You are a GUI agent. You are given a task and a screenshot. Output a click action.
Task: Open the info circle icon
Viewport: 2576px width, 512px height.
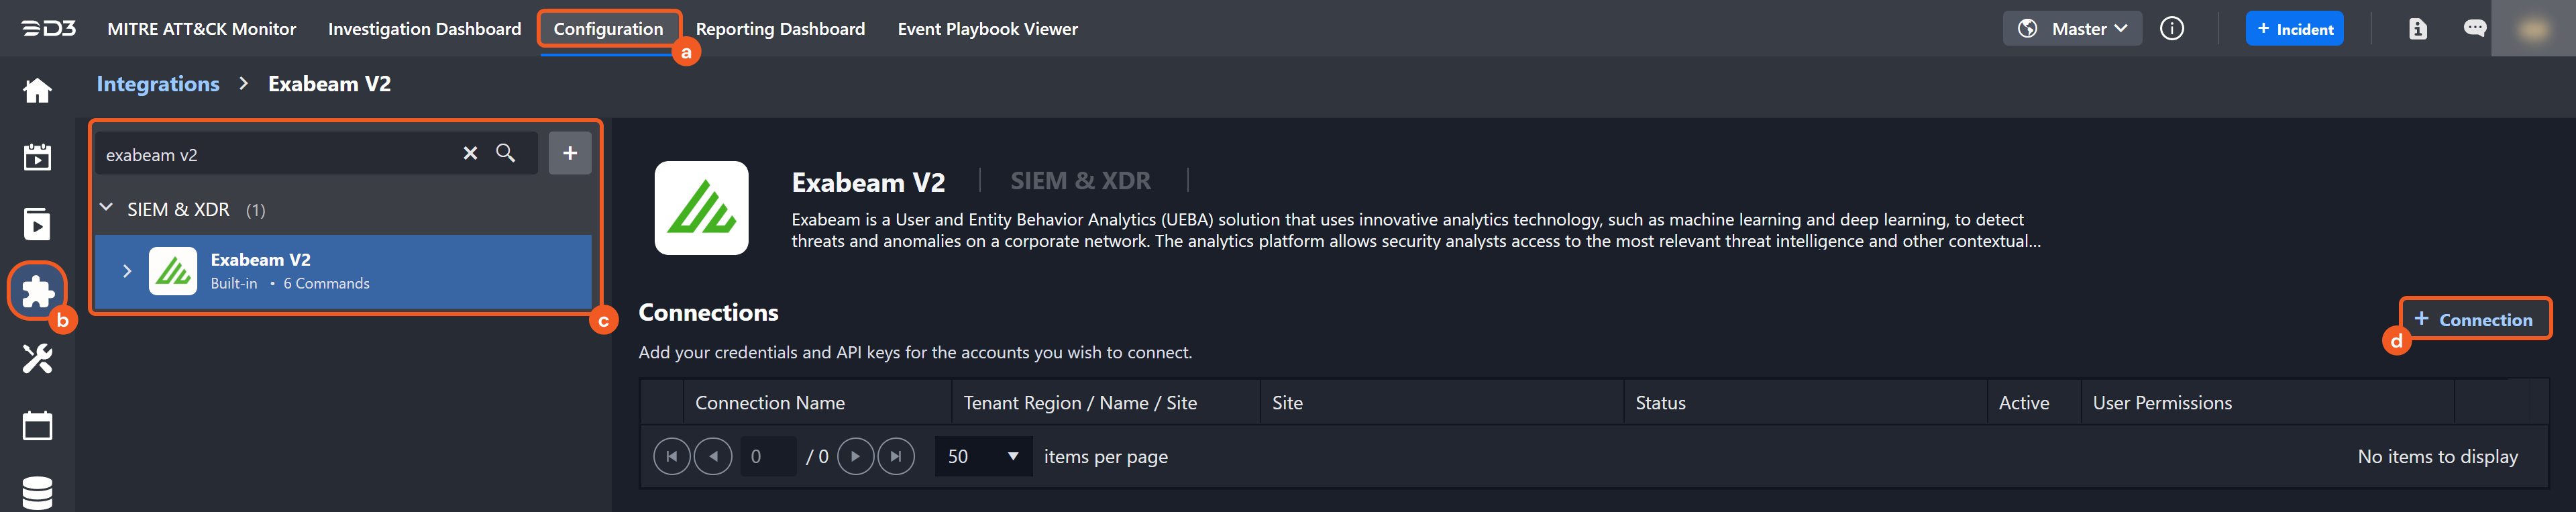pos(2172,29)
